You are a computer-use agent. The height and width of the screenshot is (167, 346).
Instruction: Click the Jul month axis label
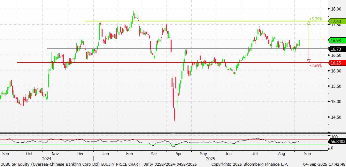pyautogui.click(x=256, y=154)
